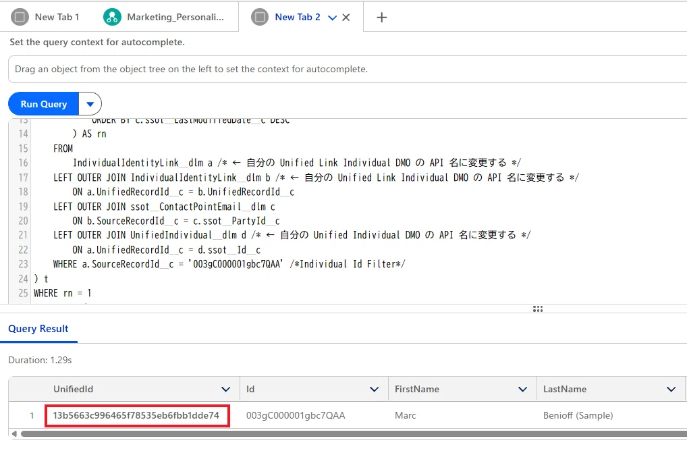
Task: Switch to New Tab 1
Action: [57, 17]
